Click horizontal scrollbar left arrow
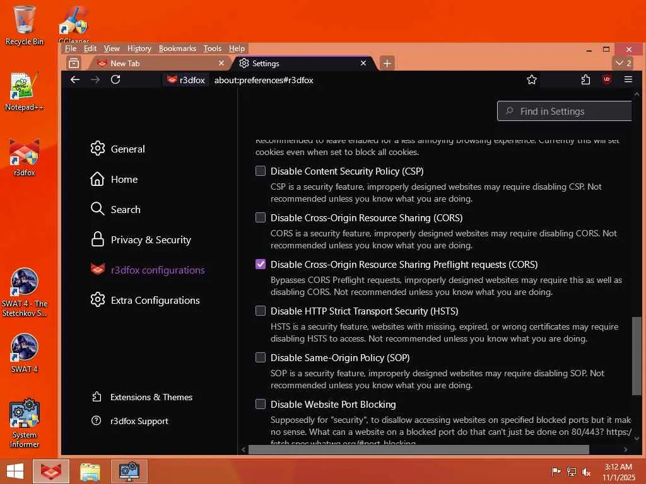646x484 pixels. click(244, 450)
